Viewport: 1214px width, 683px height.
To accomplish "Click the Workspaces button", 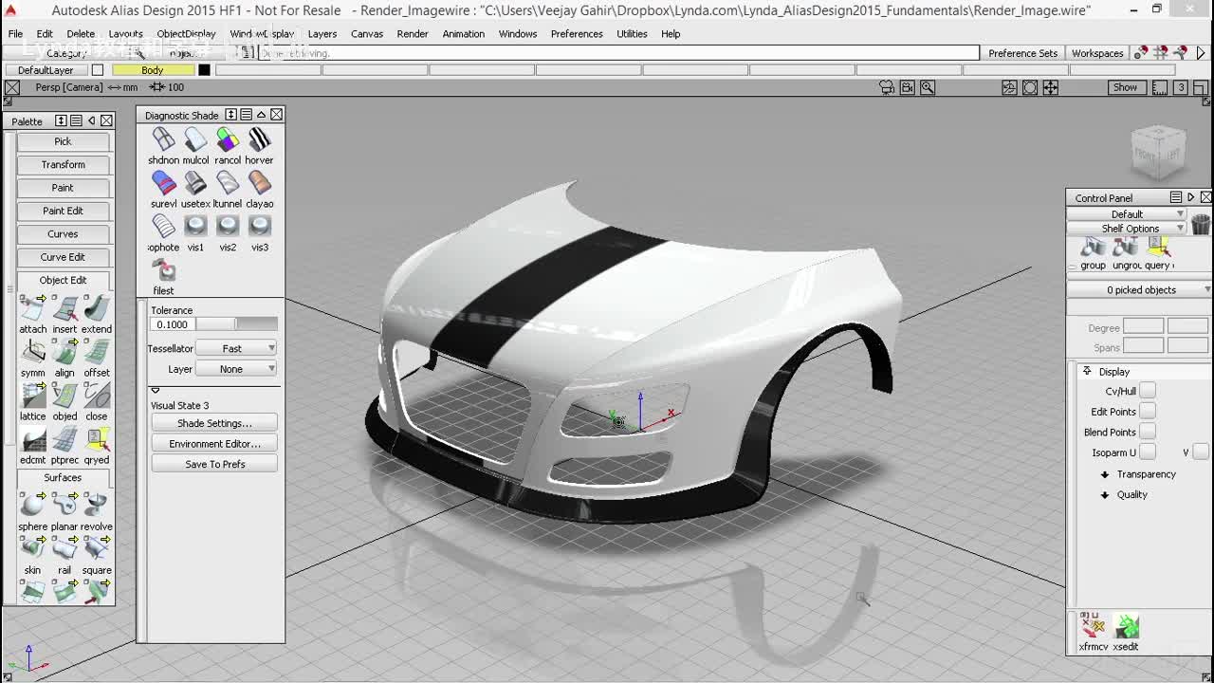I will click(x=1097, y=53).
